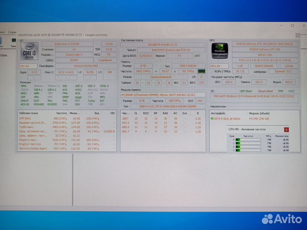The image size is (307, 230).
Task: Click the Шейдеры value Единый: 512
Action: click(283, 72)
